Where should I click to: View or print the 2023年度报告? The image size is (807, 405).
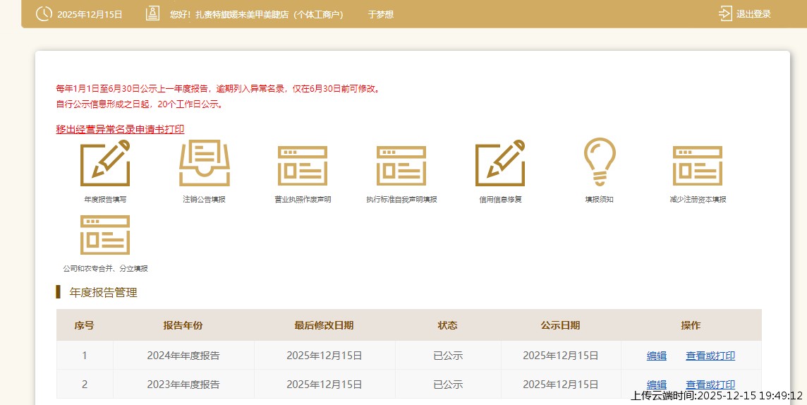[710, 385]
